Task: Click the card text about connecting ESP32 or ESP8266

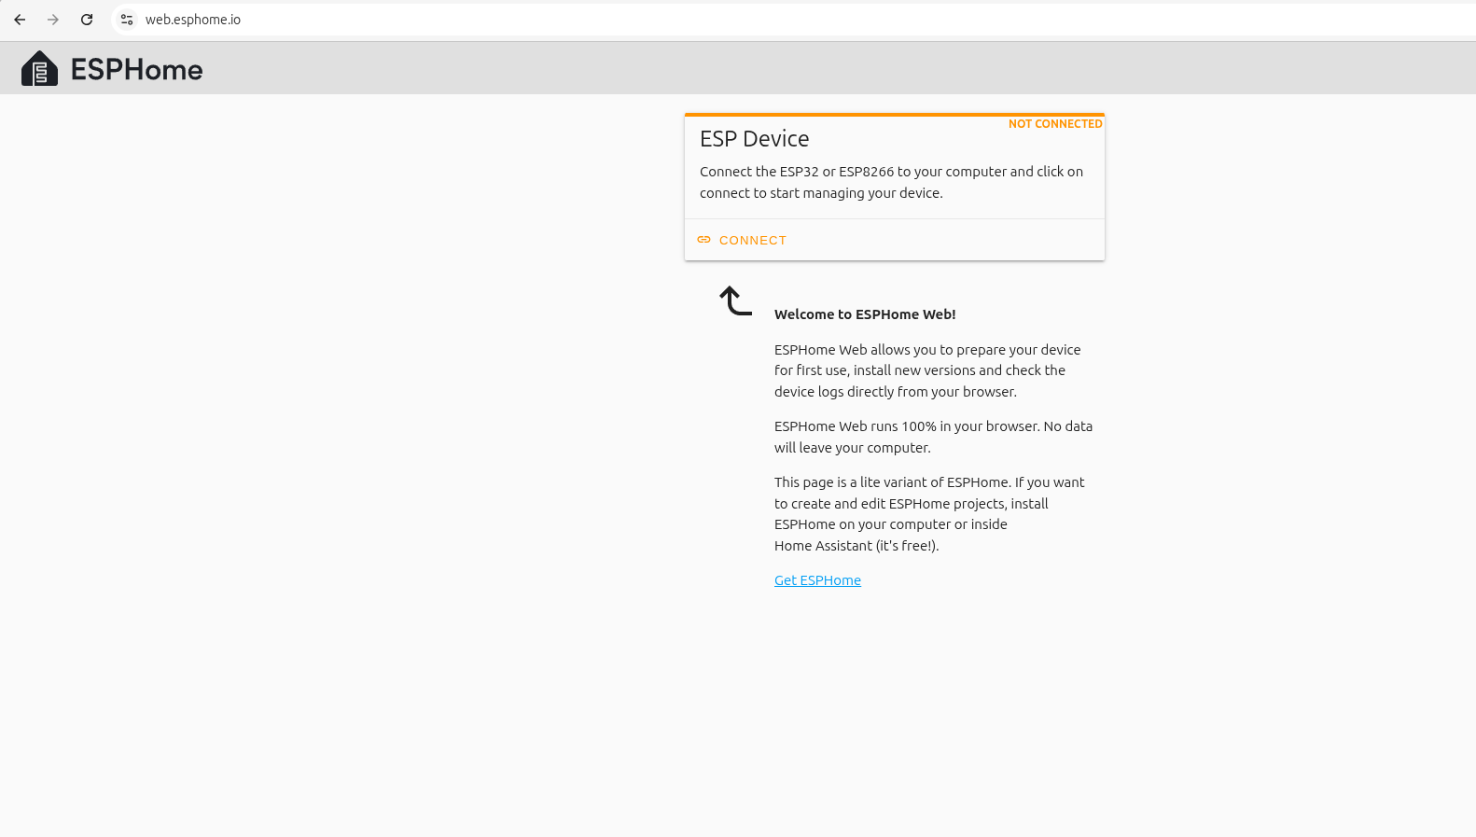Action: pos(891,182)
